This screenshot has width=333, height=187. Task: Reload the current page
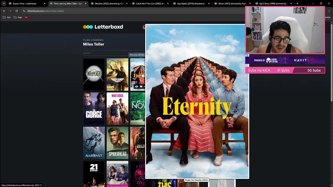pyautogui.click(x=17, y=11)
